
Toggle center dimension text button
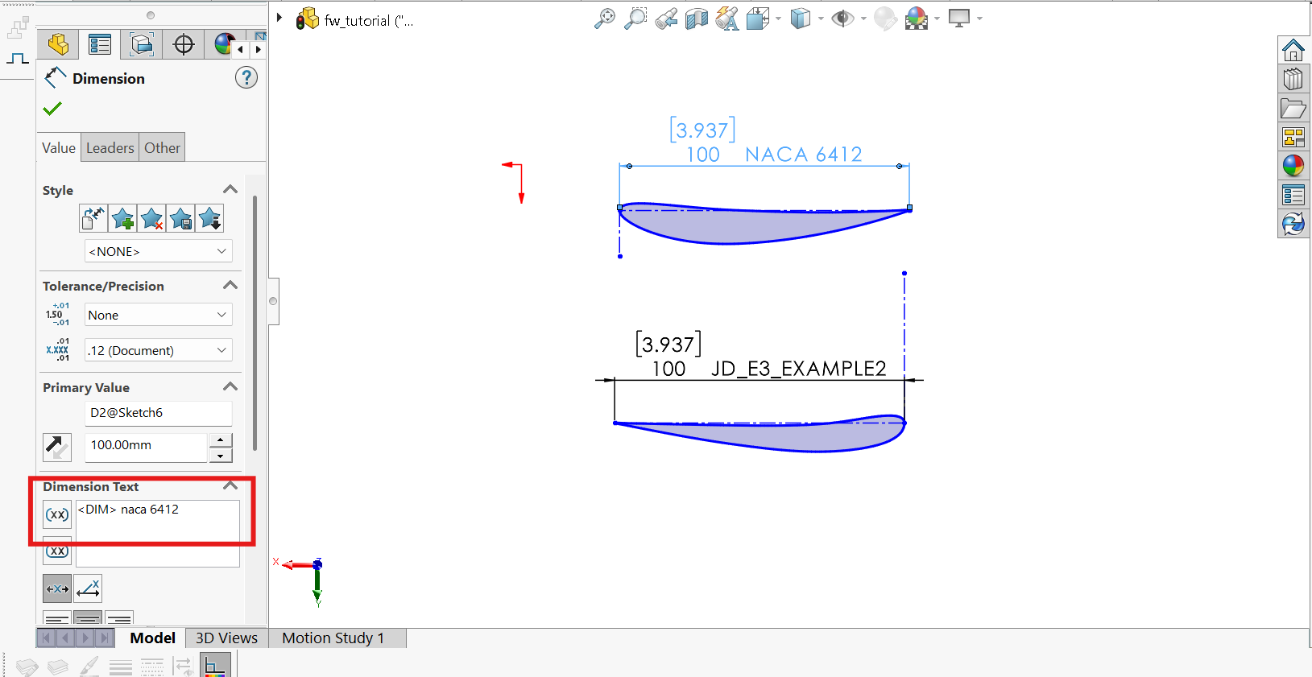pyautogui.click(x=57, y=588)
